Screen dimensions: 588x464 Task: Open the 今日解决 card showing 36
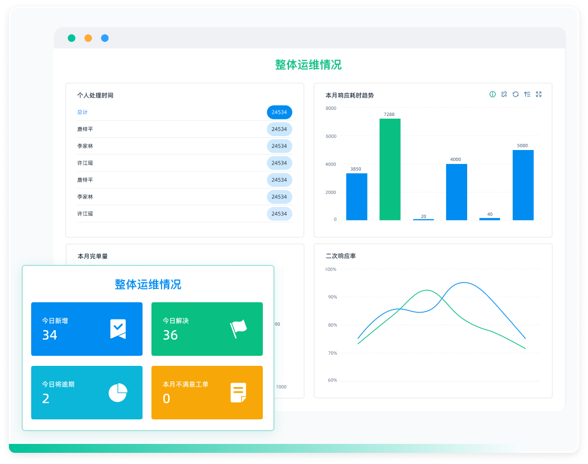[x=207, y=329]
